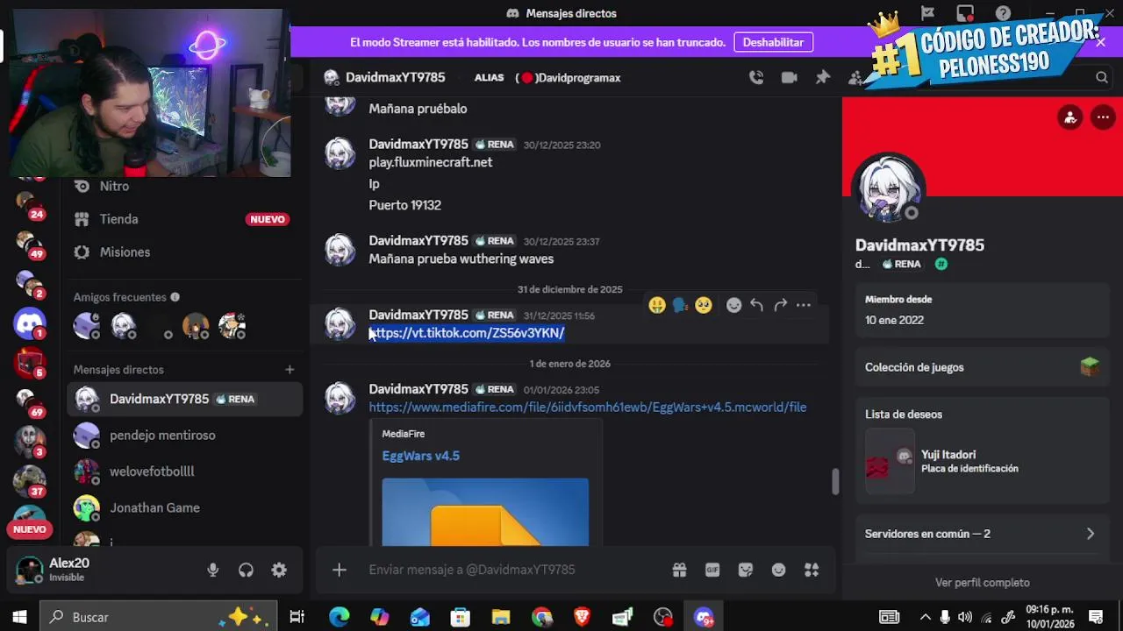Open Misiones quests entry
The width and height of the screenshot is (1123, 631).
click(x=186, y=252)
